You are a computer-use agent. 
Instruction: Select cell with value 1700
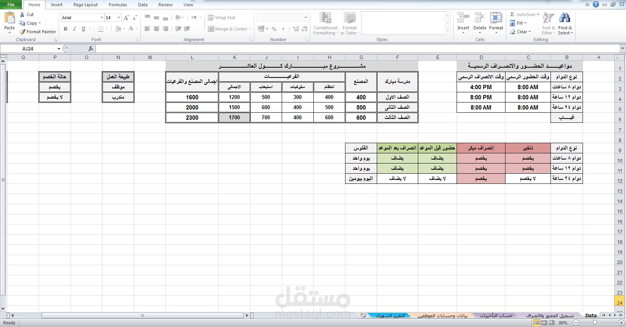pos(234,117)
